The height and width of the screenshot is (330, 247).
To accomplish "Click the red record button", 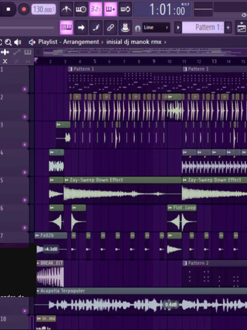I will (x=23, y=9).
